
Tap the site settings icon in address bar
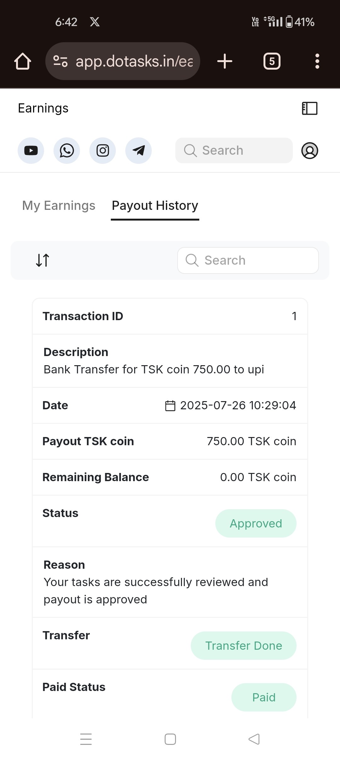[x=60, y=61]
